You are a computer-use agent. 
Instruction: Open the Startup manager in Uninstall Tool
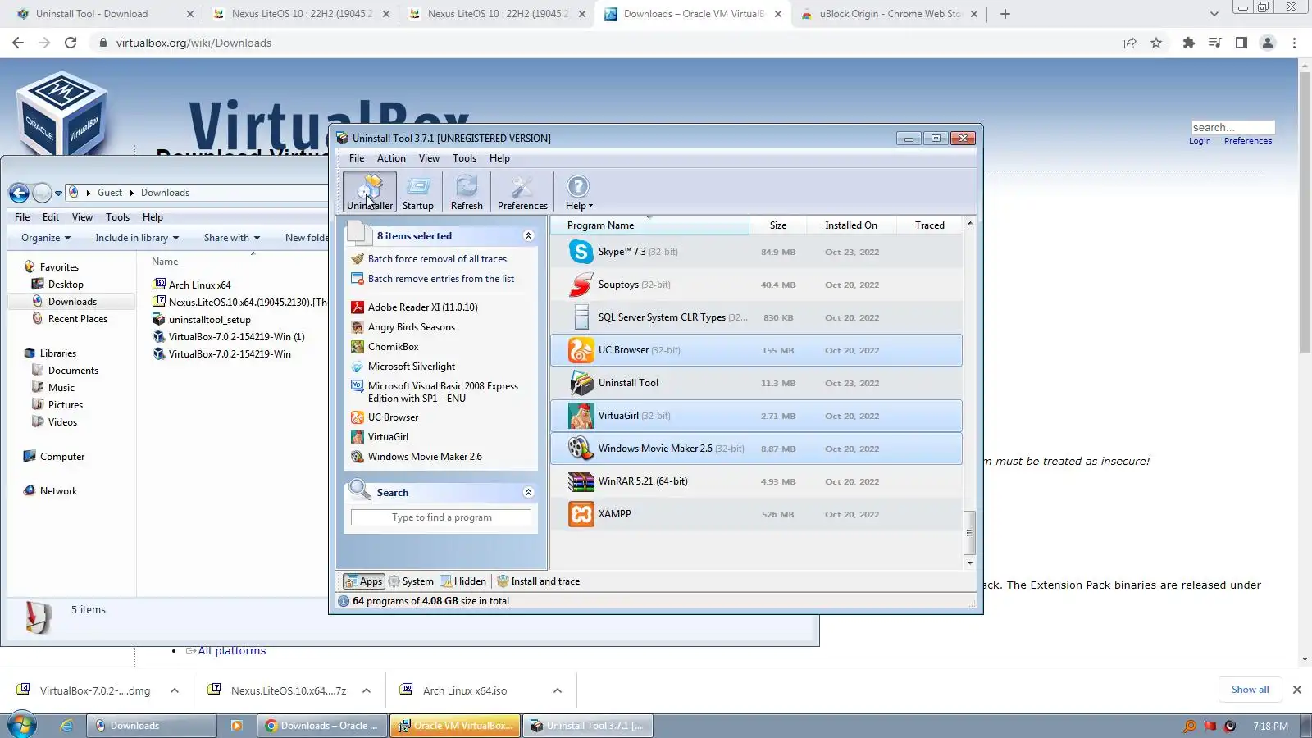pos(417,192)
